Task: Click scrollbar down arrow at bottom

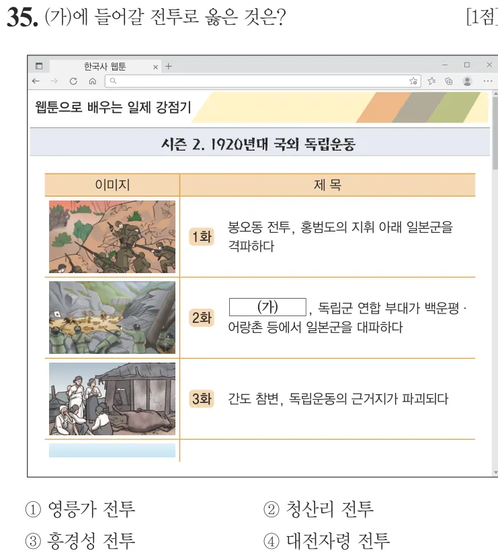Action: [495, 472]
